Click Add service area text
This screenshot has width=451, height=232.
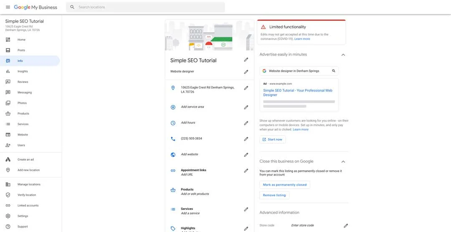(192, 107)
